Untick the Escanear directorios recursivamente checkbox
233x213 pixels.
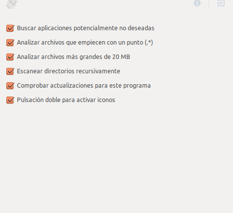coord(10,71)
